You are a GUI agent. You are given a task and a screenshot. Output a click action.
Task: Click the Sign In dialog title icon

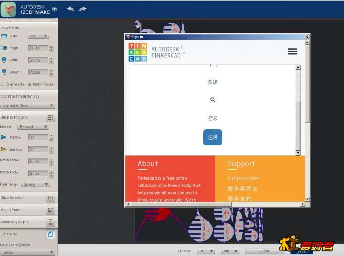coord(128,37)
